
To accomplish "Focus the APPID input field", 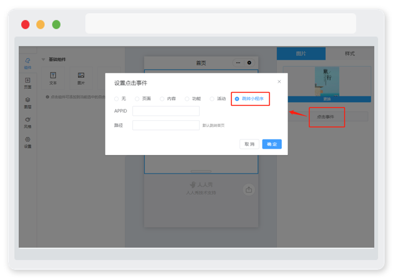I will pyautogui.click(x=166, y=111).
